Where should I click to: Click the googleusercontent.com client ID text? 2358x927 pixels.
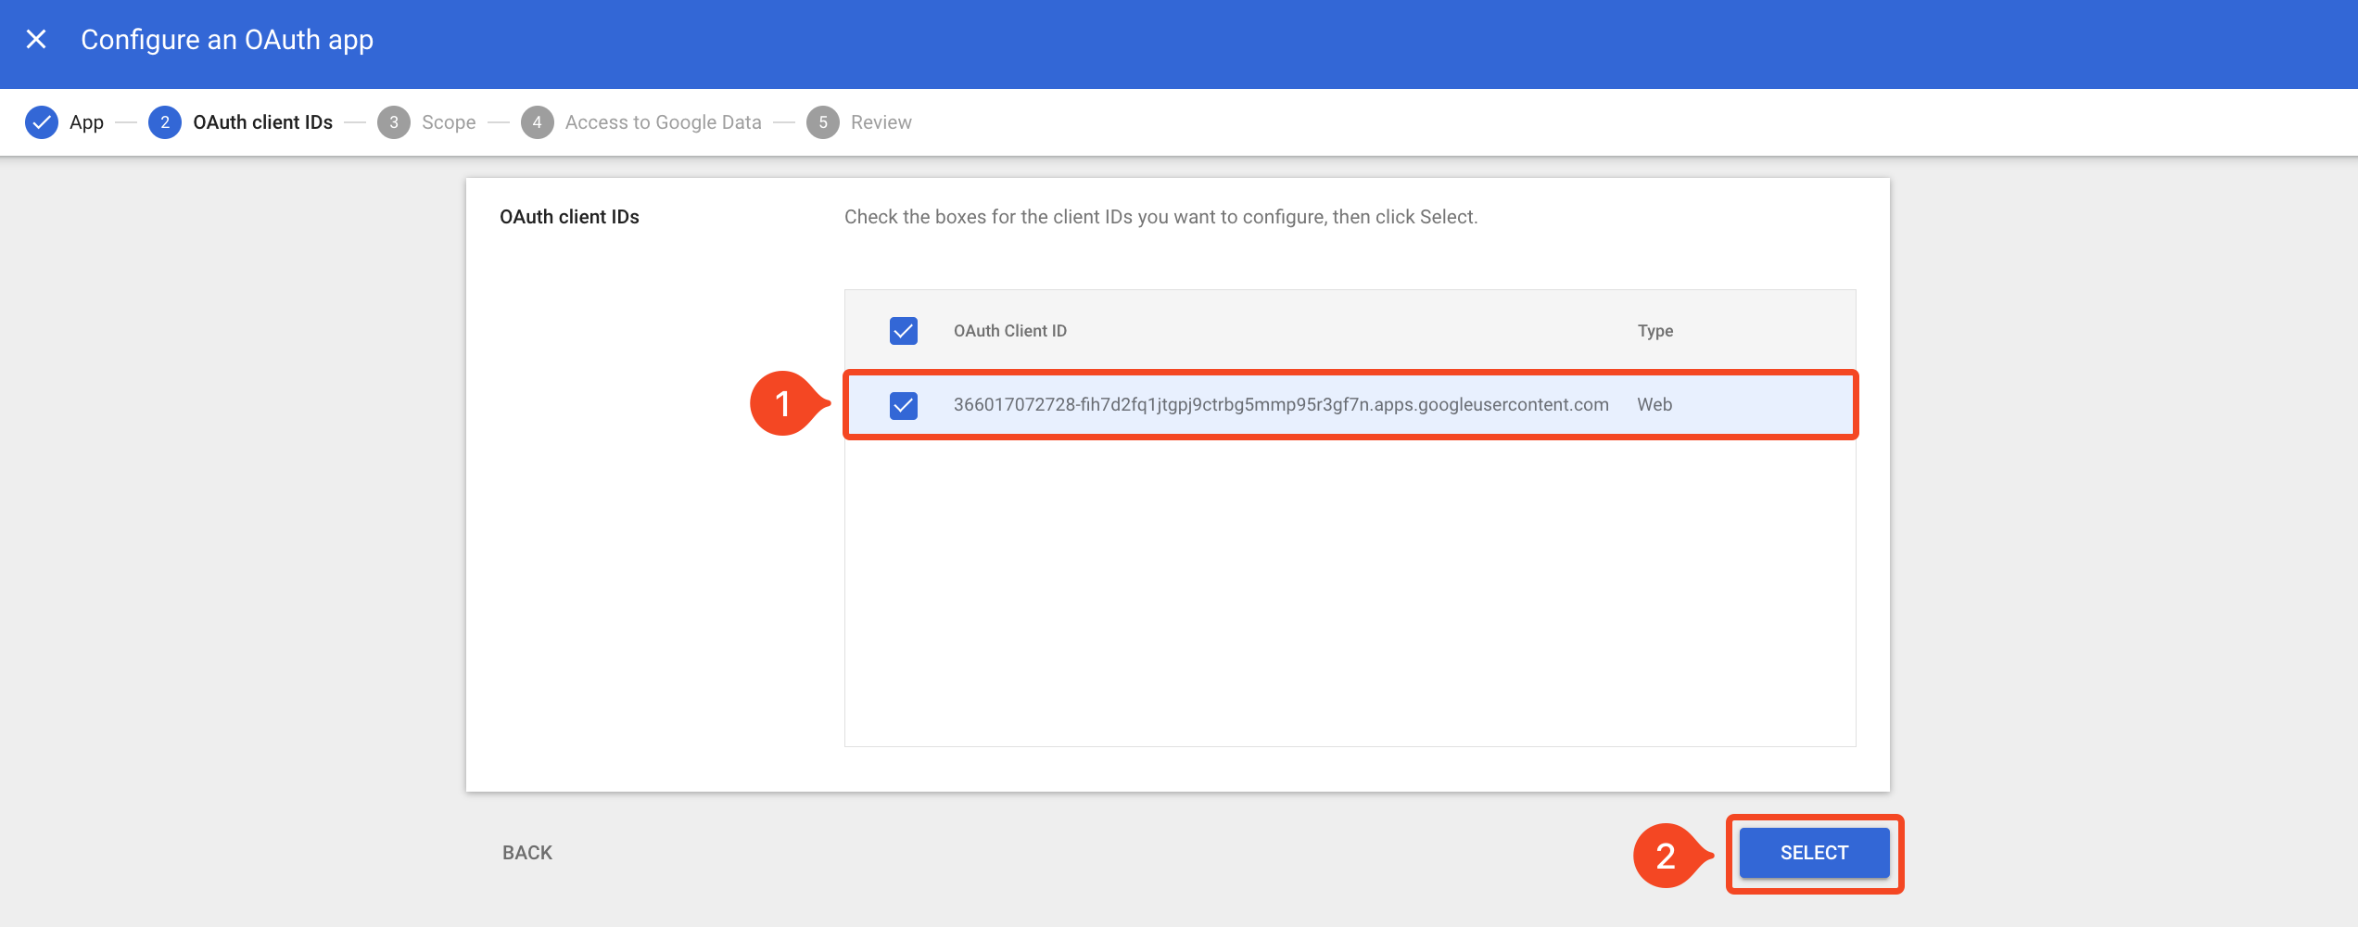(x=1281, y=405)
